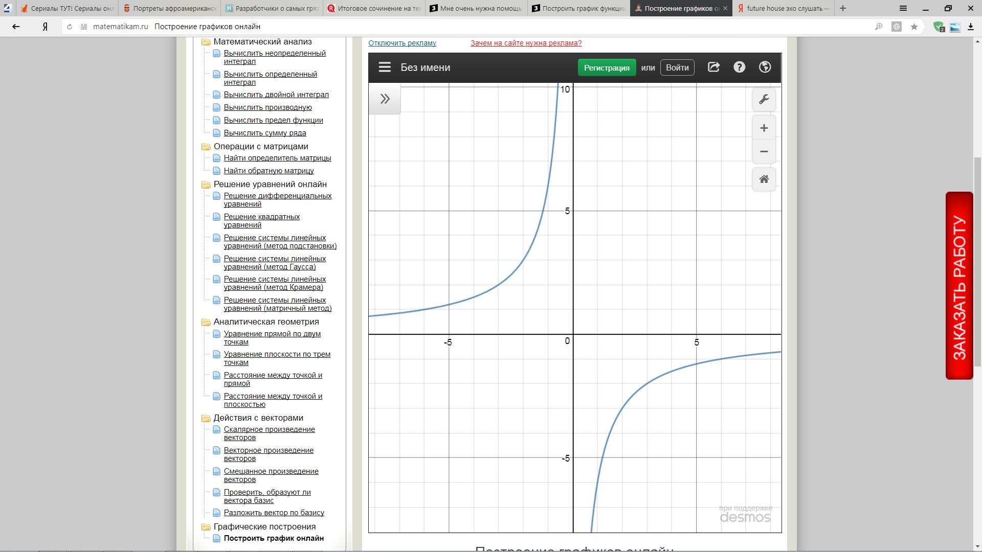The width and height of the screenshot is (982, 552).
Task: Bookmark the page with star icon
Action: [x=914, y=27]
